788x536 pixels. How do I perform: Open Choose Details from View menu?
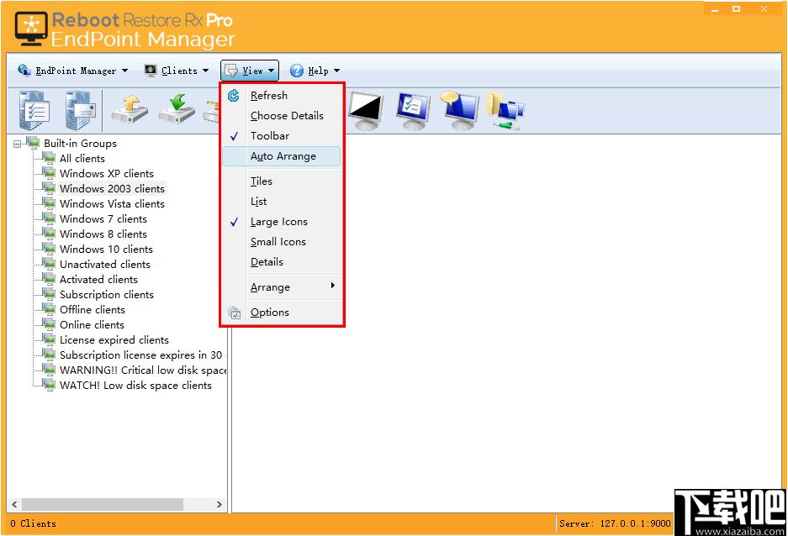tap(282, 115)
